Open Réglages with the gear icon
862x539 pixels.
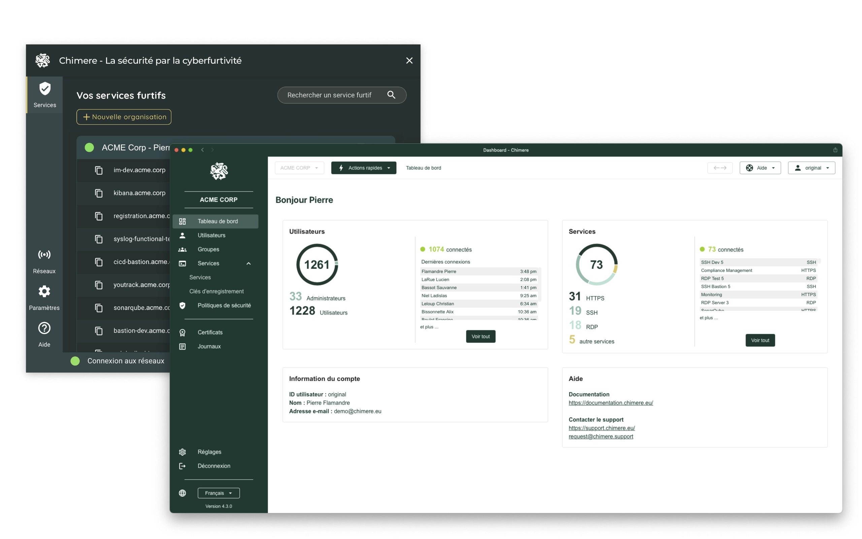coord(183,452)
